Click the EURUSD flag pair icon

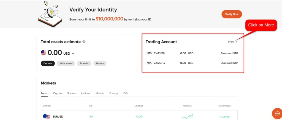tap(47, 117)
